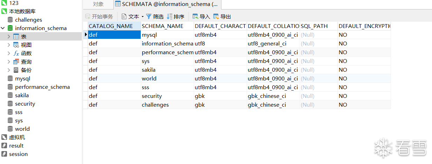432x164 pixels.
Task: Open the 文本 dropdown arrow
Action: point(142,16)
